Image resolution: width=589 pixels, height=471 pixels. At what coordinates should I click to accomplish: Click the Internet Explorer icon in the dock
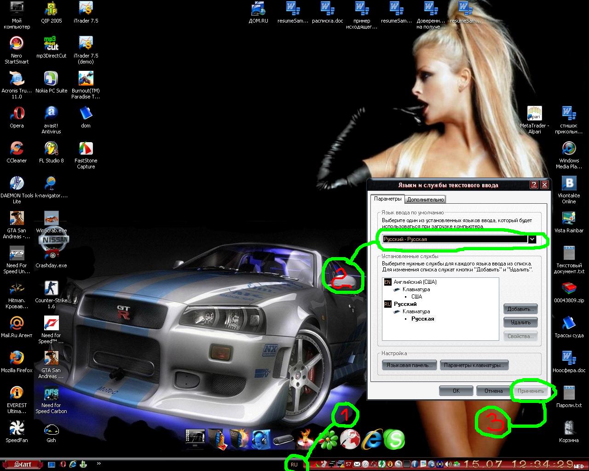point(373,439)
